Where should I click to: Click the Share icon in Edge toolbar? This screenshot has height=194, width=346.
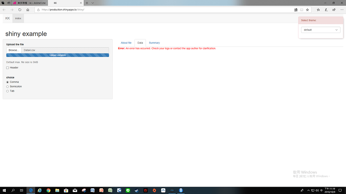[x=334, y=9]
